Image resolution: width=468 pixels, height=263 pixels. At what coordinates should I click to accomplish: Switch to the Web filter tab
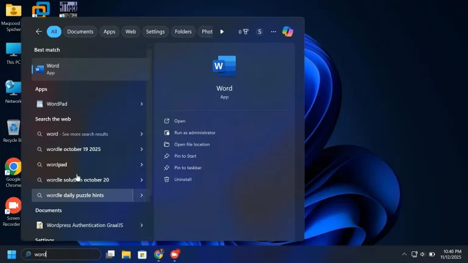pos(130,32)
